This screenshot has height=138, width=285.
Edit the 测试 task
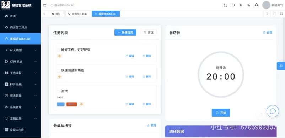[x=130, y=104]
